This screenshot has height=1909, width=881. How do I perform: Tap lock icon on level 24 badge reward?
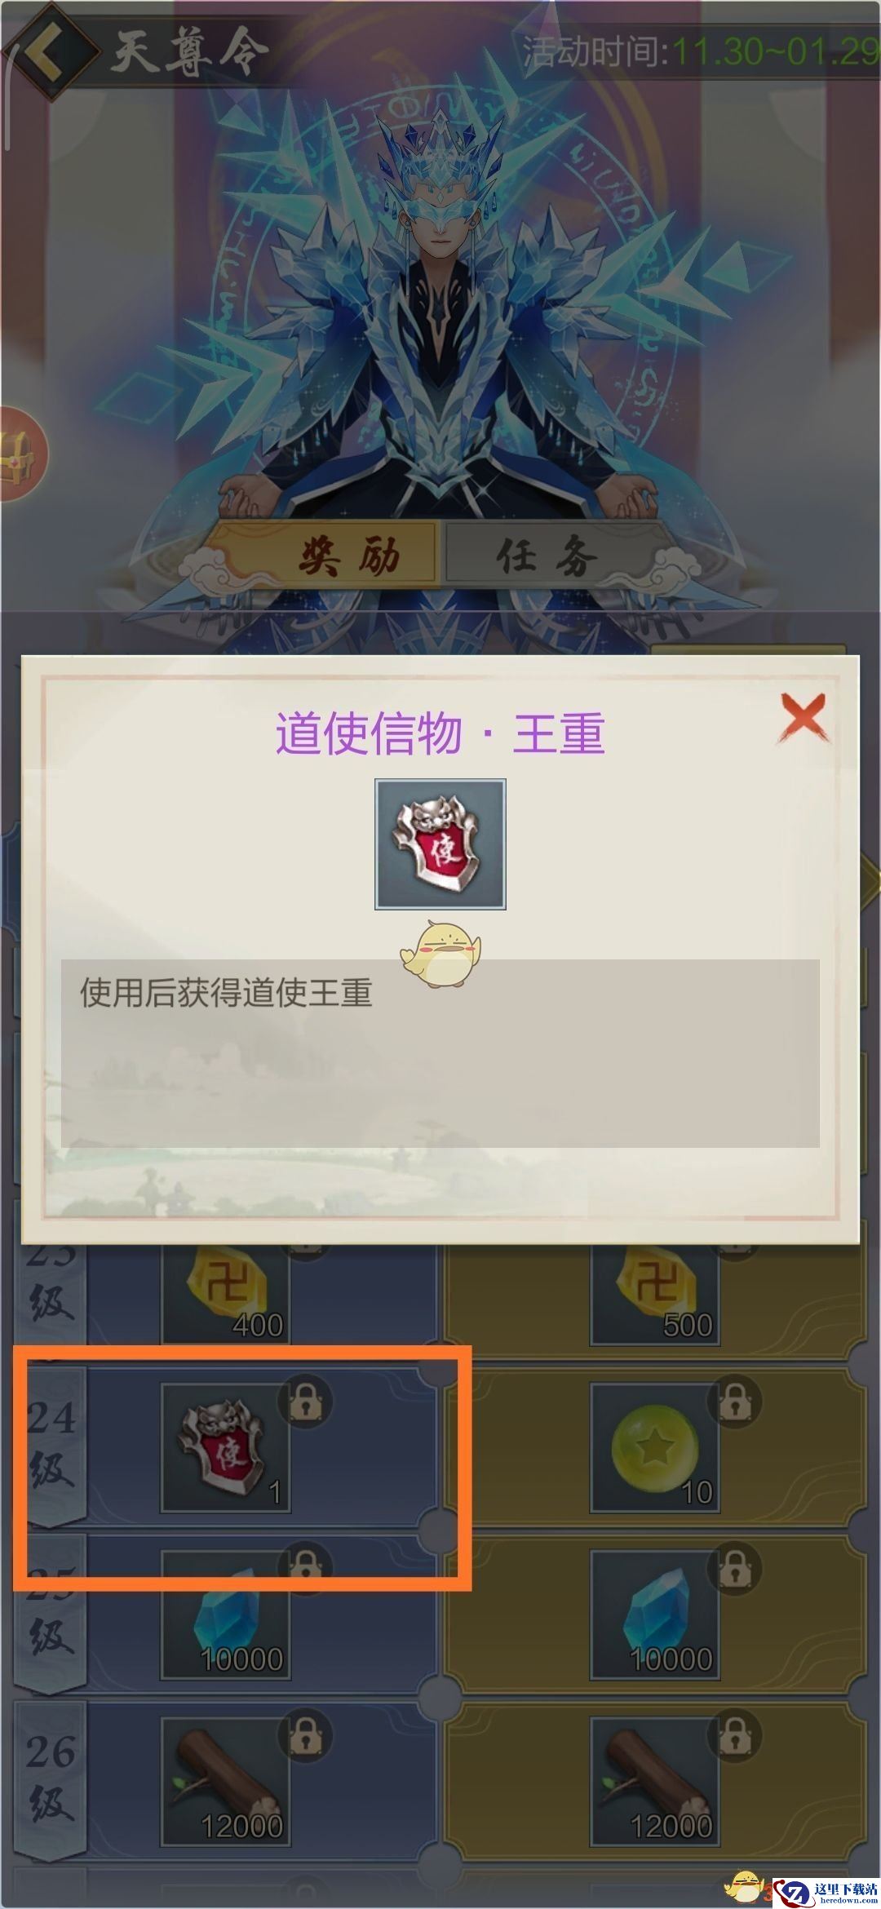306,1402
